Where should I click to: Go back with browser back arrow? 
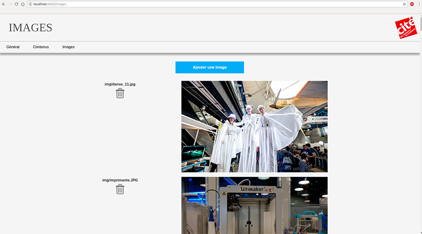[4, 4]
